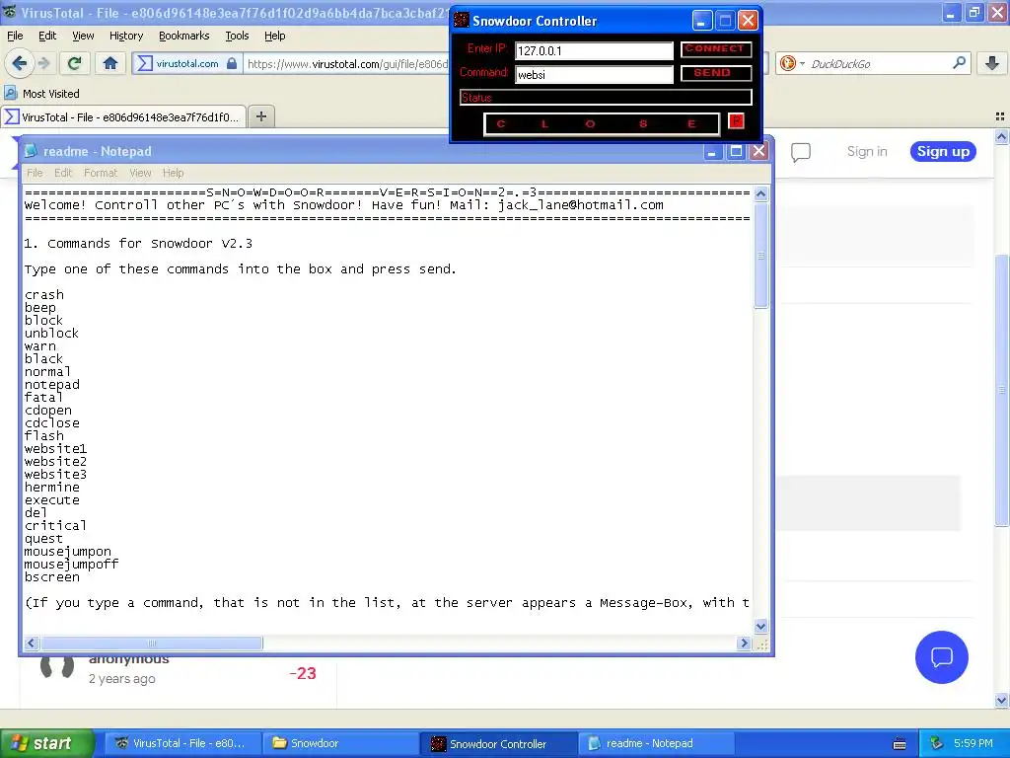The width and height of the screenshot is (1010, 758).
Task: Click the Notepad horizontal scrollbar thumb
Action: (x=151, y=643)
